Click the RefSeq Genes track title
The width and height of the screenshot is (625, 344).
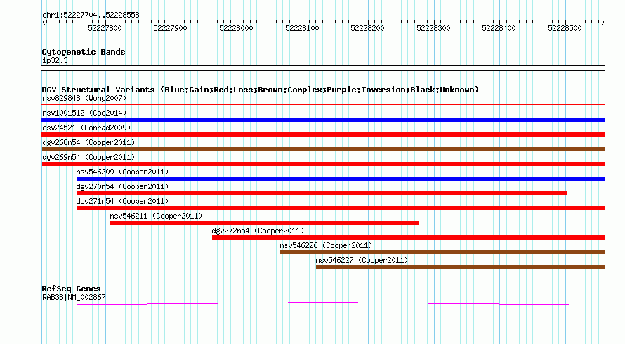point(71,289)
